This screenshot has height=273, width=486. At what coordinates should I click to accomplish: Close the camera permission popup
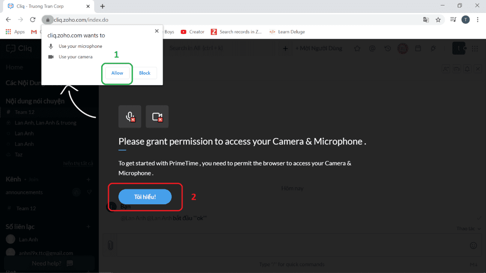tap(157, 31)
